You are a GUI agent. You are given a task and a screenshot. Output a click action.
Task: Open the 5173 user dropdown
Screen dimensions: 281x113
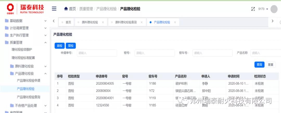pyautogui.click(x=263, y=9)
